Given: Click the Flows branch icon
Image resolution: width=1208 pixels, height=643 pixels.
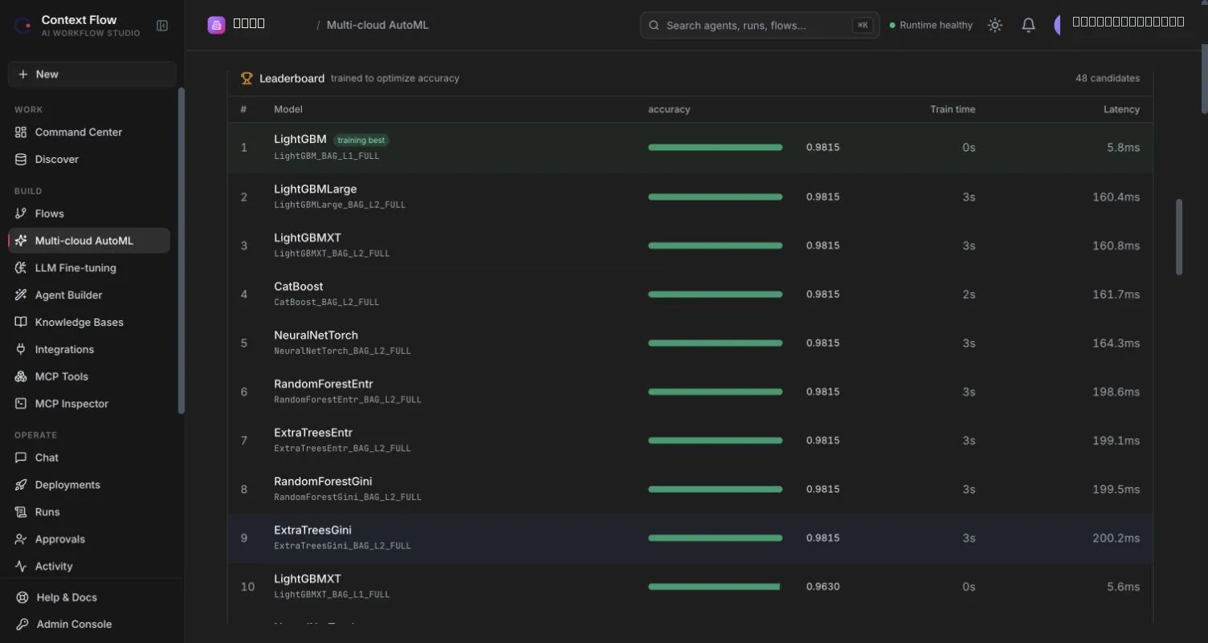Looking at the screenshot, I should tap(21, 214).
